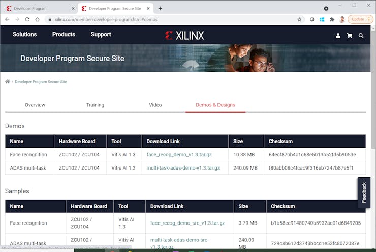
Task: Click ADAS multi-task name in Demos table
Action: coord(28,168)
